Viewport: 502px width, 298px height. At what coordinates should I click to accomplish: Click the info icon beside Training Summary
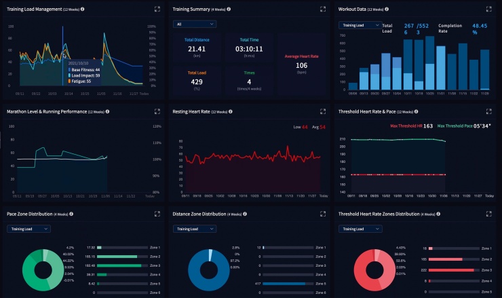point(229,10)
